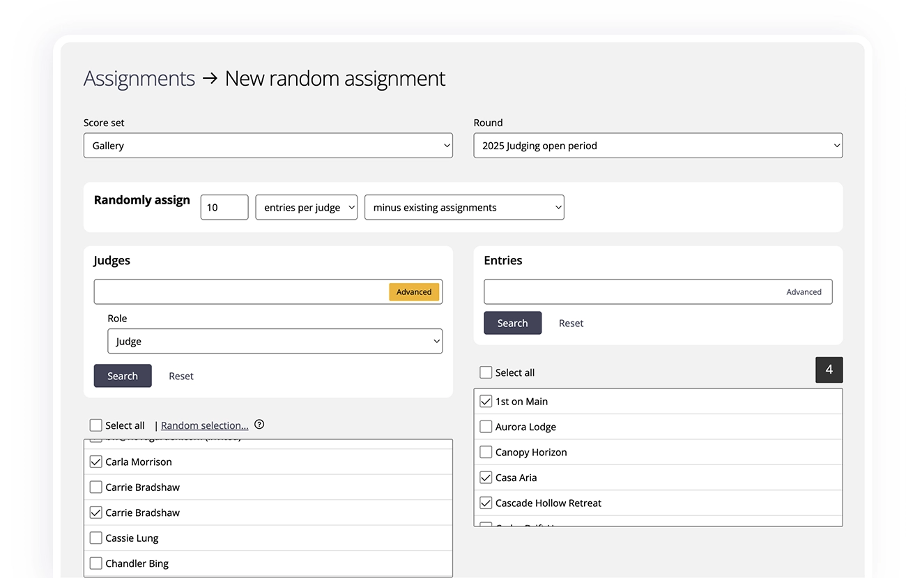906x578 pixels.
Task: Uncheck 1st on Main entry checkbox
Action: click(486, 401)
